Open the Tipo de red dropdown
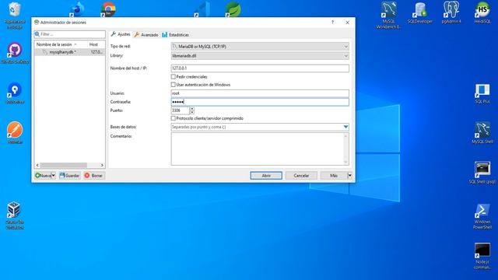Image resolution: width=498 pixels, height=280 pixels. click(260, 47)
